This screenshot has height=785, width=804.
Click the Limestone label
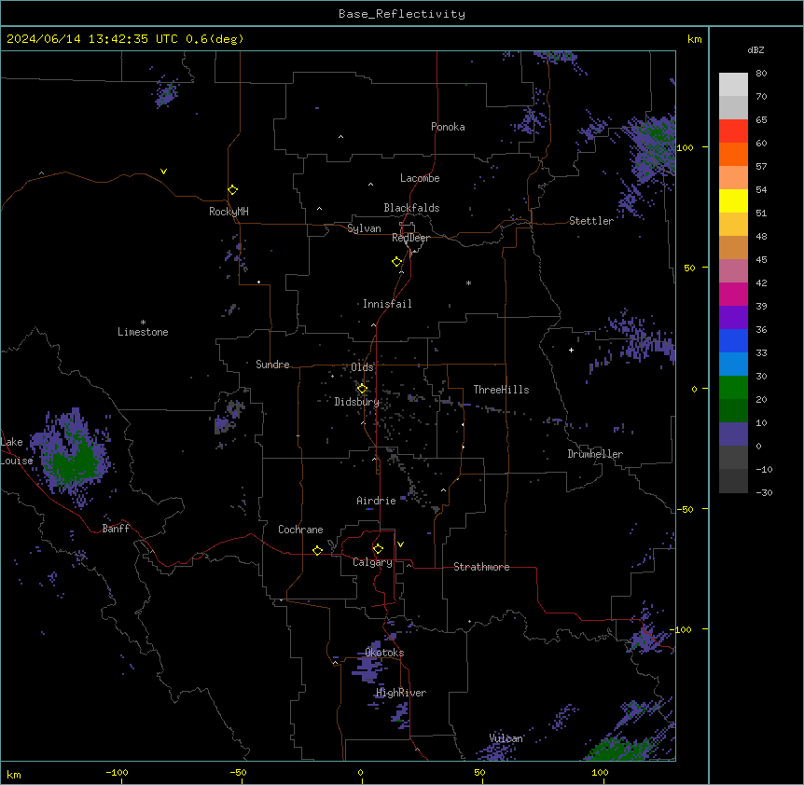click(x=143, y=332)
